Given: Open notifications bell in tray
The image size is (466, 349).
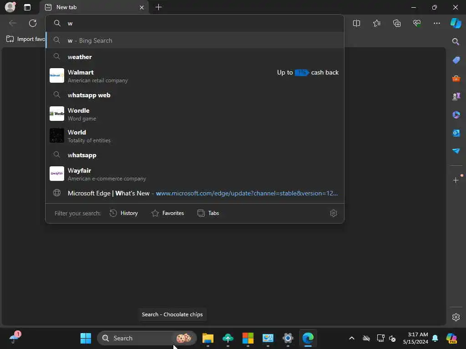Looking at the screenshot, I should 435,338.
